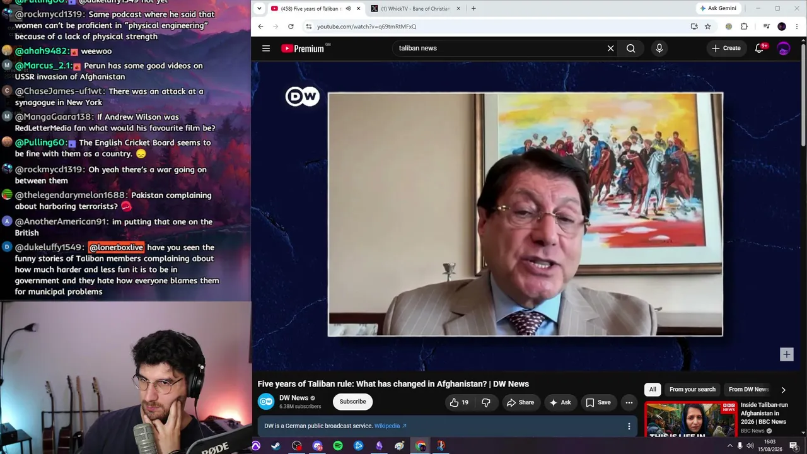Open the Chrome profile avatar
The image size is (807, 454).
(x=782, y=26)
